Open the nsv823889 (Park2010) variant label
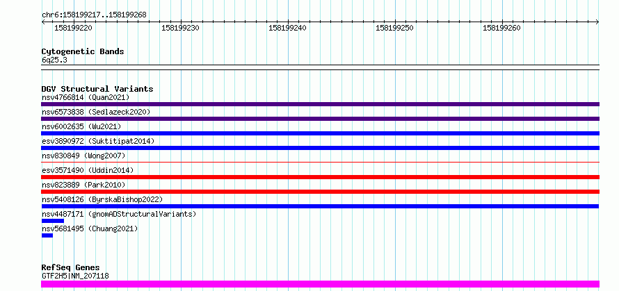This screenshot has width=619, height=291. [x=83, y=185]
